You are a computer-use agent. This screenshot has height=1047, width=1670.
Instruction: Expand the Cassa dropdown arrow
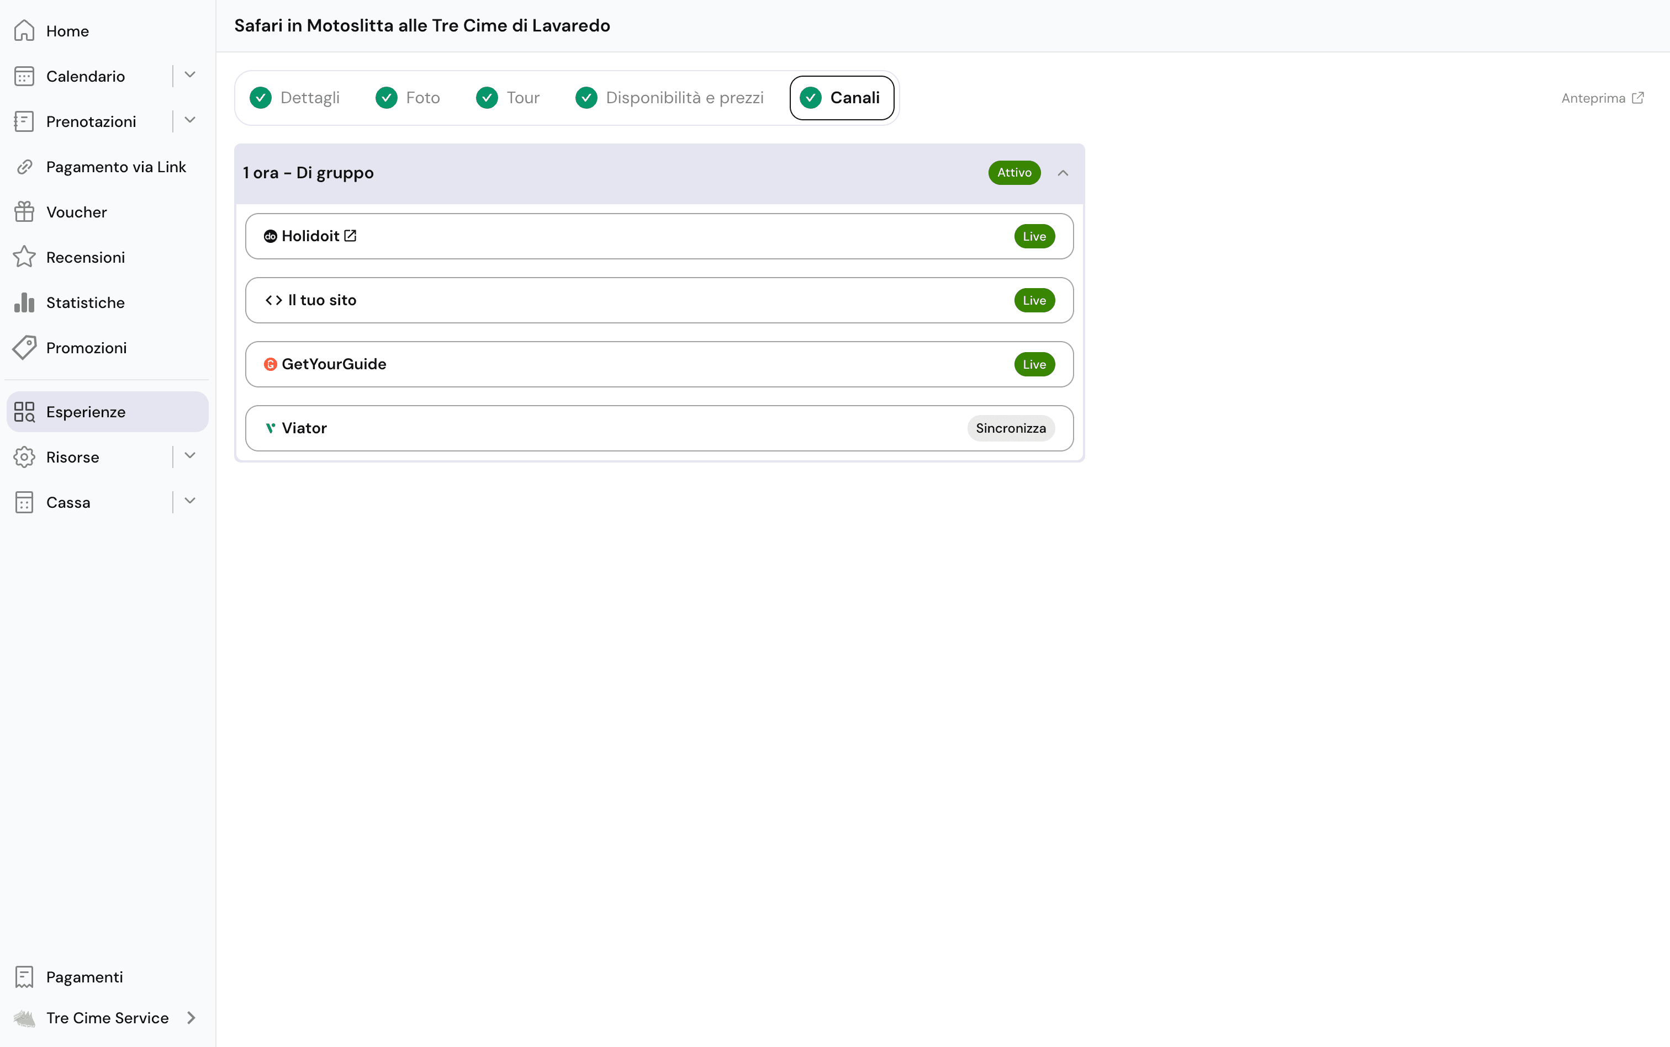pyautogui.click(x=190, y=501)
